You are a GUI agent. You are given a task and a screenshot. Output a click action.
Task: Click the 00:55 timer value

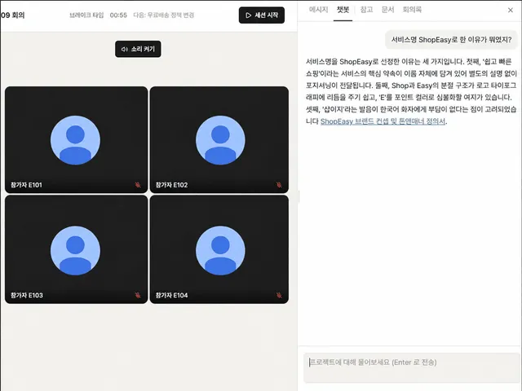[118, 15]
